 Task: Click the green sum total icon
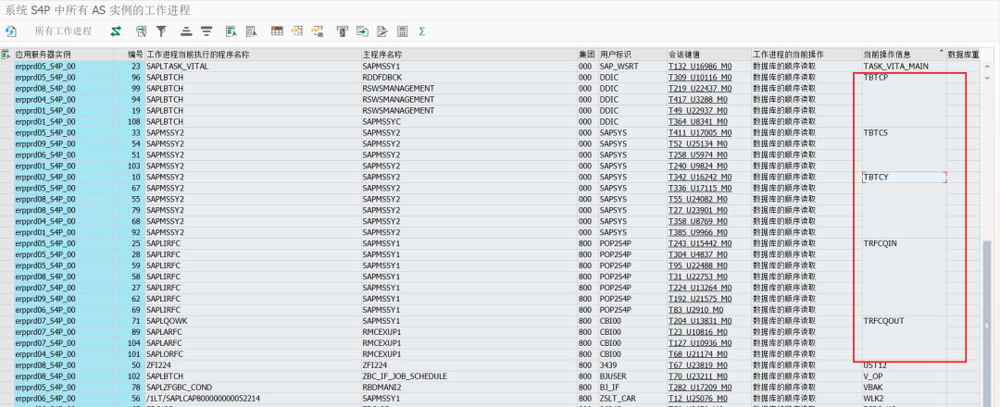[422, 31]
